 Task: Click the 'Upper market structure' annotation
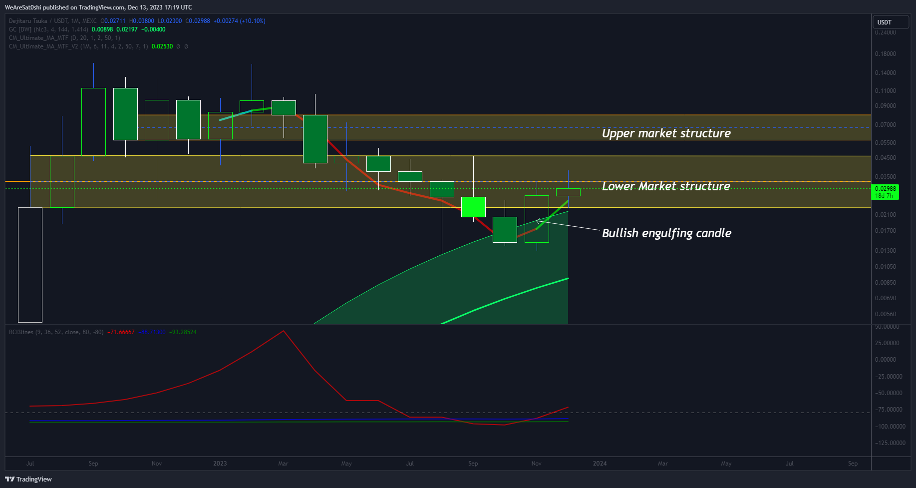coord(666,133)
